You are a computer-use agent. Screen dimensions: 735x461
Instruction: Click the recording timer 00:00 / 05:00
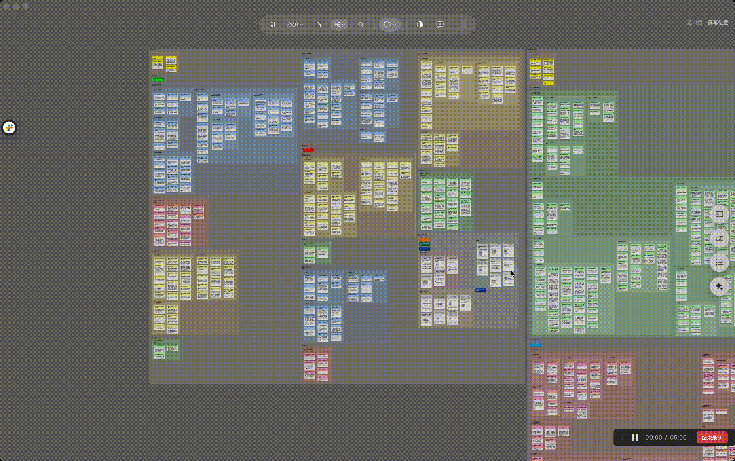pyautogui.click(x=666, y=438)
